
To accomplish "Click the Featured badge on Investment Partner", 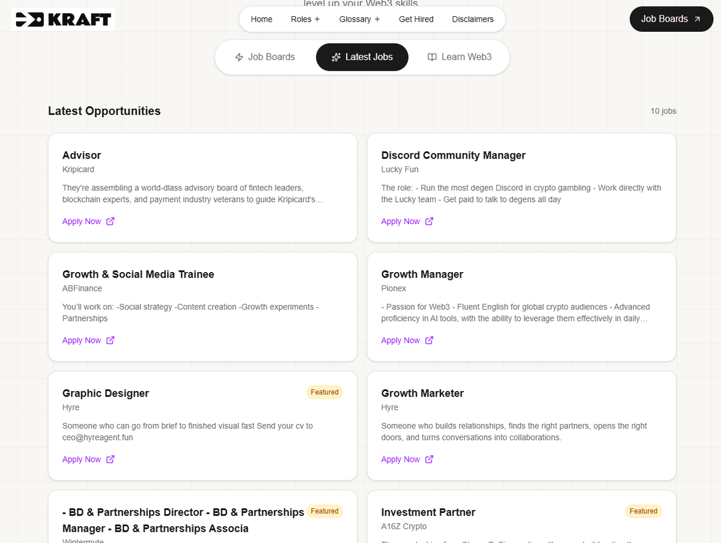I will tap(643, 511).
